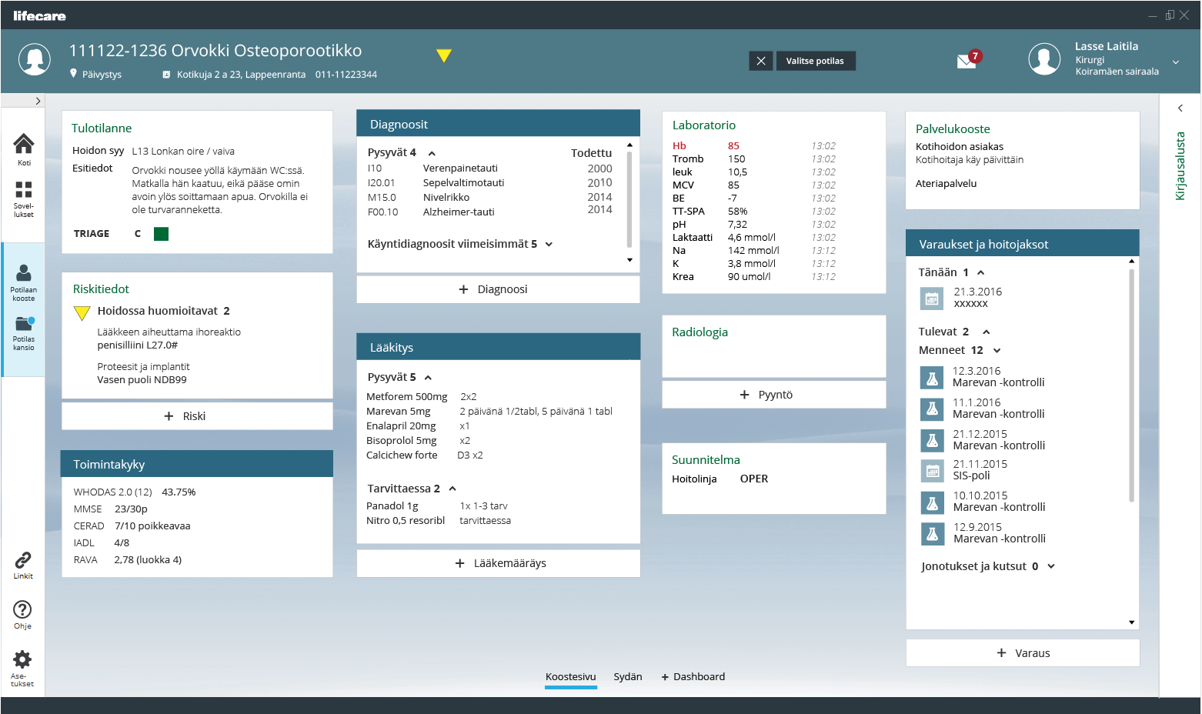
Task: Open calendar icon for 21.3.2016 booking
Action: coord(932,299)
